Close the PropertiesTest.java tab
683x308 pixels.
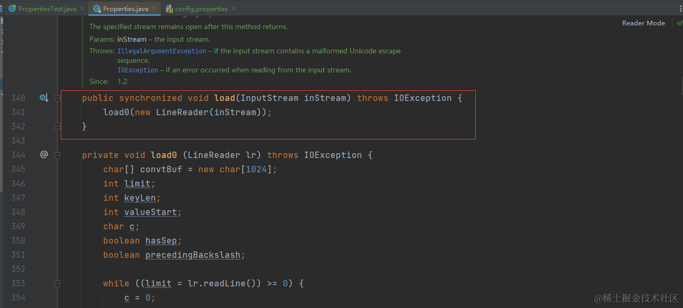pyautogui.click(x=82, y=8)
